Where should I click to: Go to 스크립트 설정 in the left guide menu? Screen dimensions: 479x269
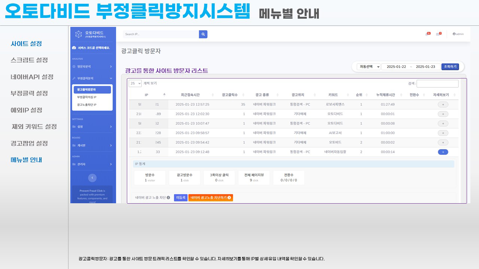click(29, 60)
